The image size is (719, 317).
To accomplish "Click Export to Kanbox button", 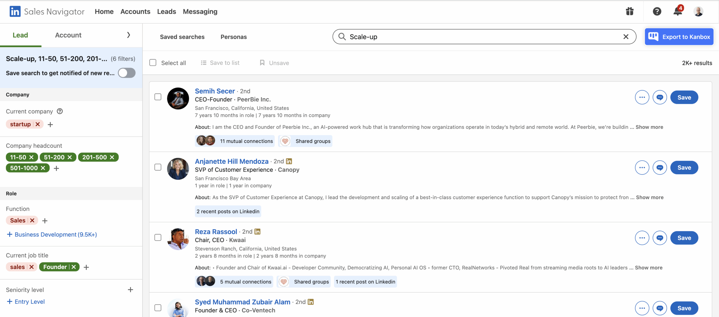I will click(679, 37).
